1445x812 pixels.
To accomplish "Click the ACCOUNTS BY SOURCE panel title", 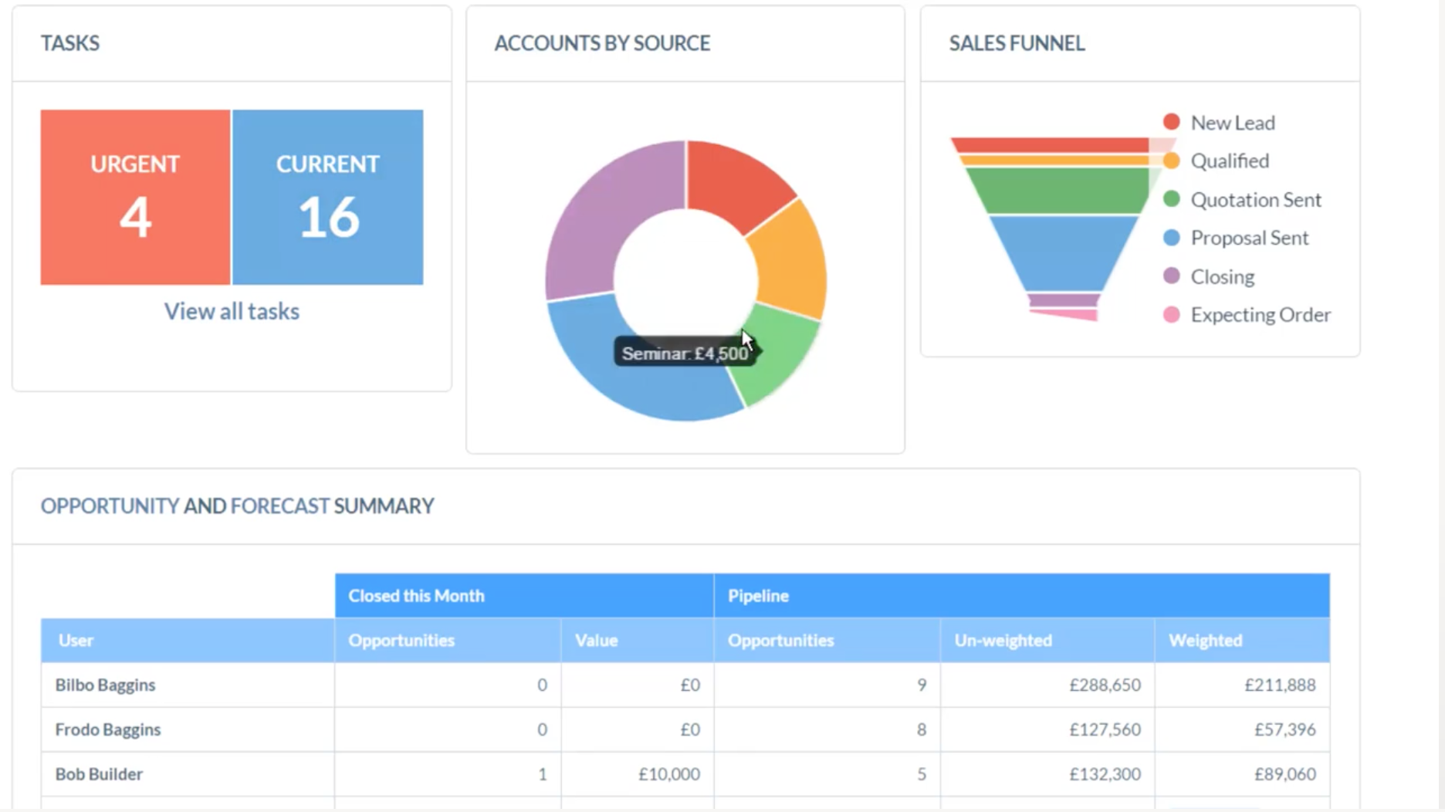I will 602,43.
